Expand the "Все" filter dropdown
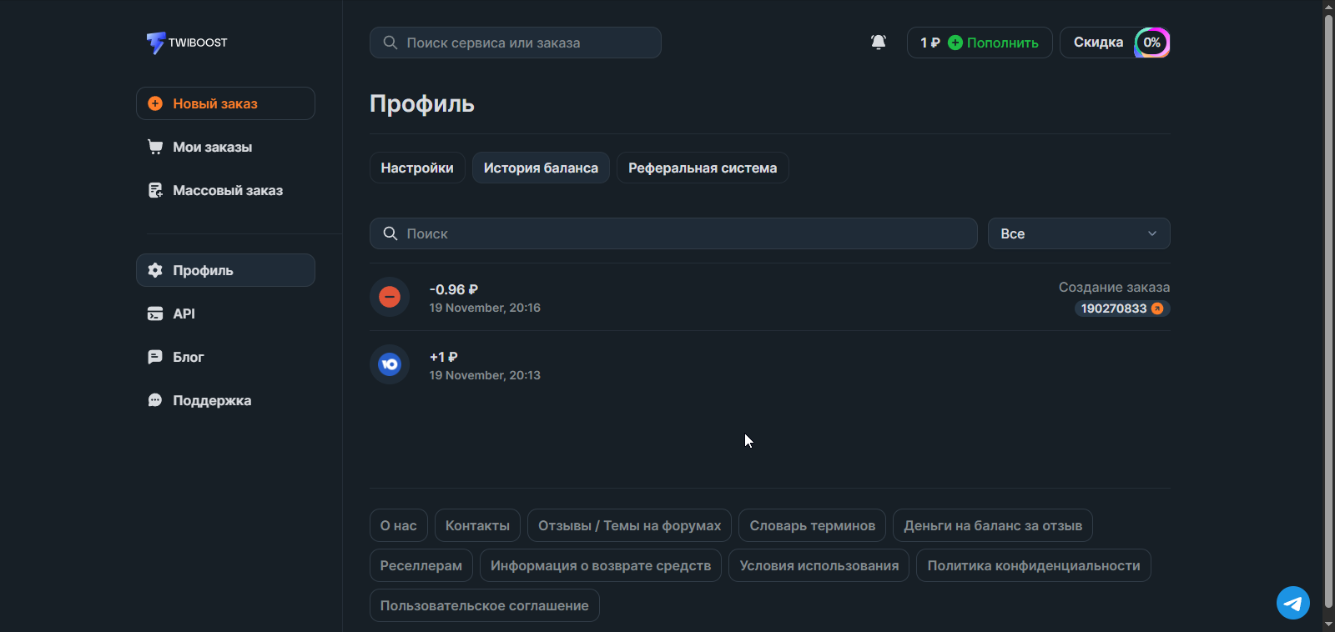 1078,233
